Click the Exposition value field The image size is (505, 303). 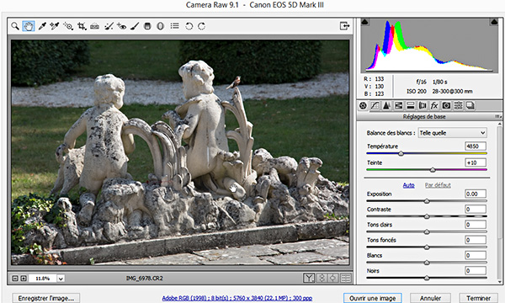tap(476, 194)
